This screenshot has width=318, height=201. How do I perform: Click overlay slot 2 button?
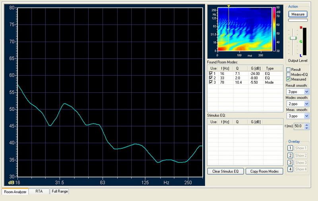(x=291, y=155)
